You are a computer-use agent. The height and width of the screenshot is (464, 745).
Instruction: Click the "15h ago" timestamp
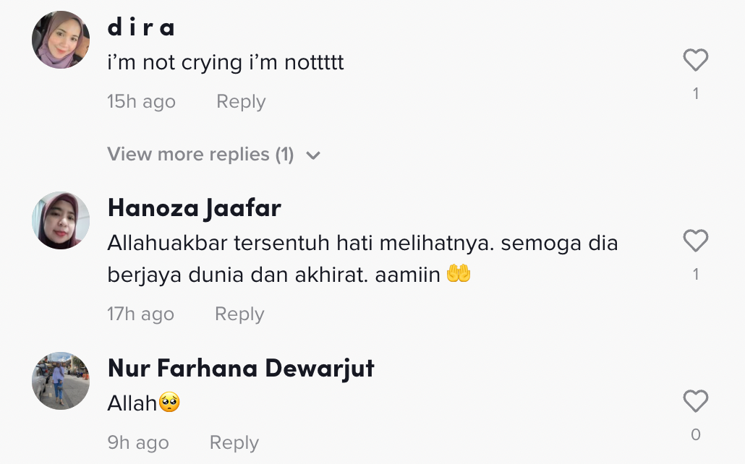pyautogui.click(x=141, y=102)
